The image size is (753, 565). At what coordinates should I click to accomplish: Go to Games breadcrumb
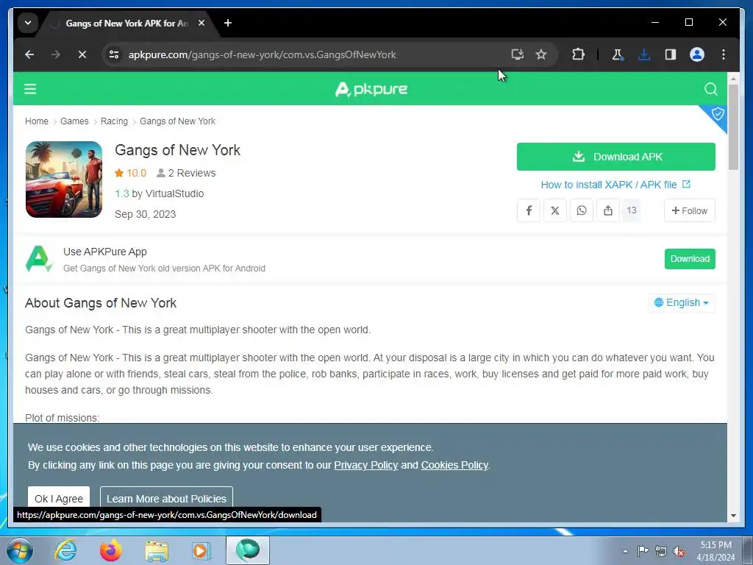[x=74, y=121]
